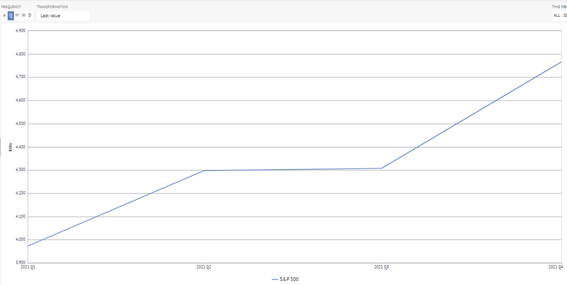Click the 4,400 y-axis value
The image size is (567, 285).
(x=20, y=147)
